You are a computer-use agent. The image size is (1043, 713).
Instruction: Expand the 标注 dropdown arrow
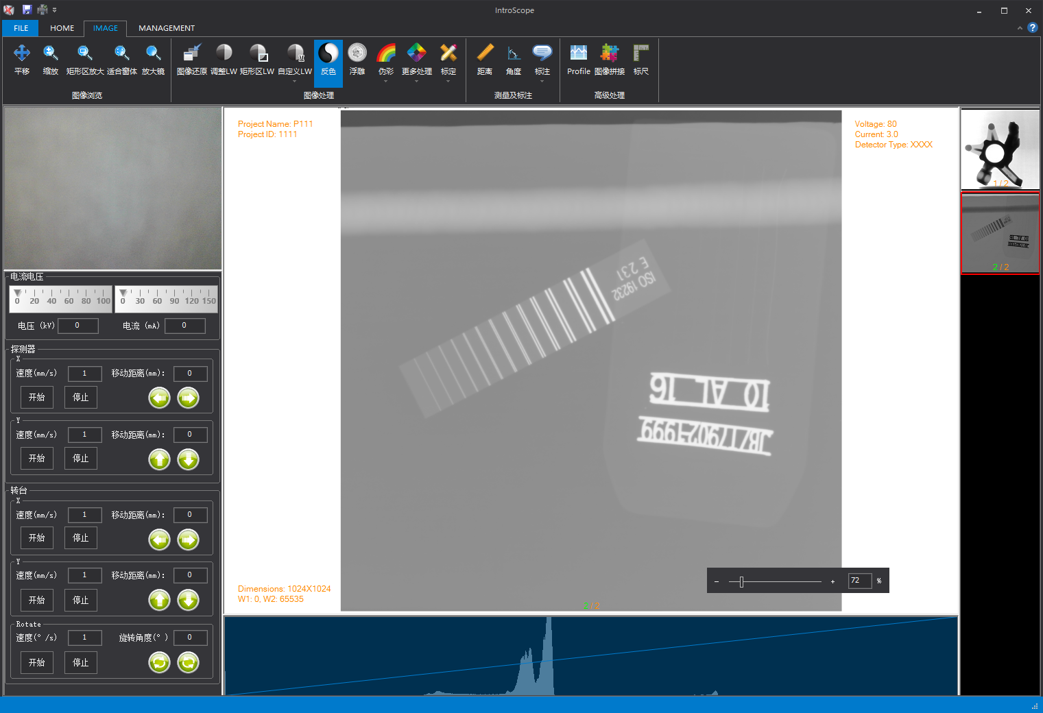click(x=542, y=82)
